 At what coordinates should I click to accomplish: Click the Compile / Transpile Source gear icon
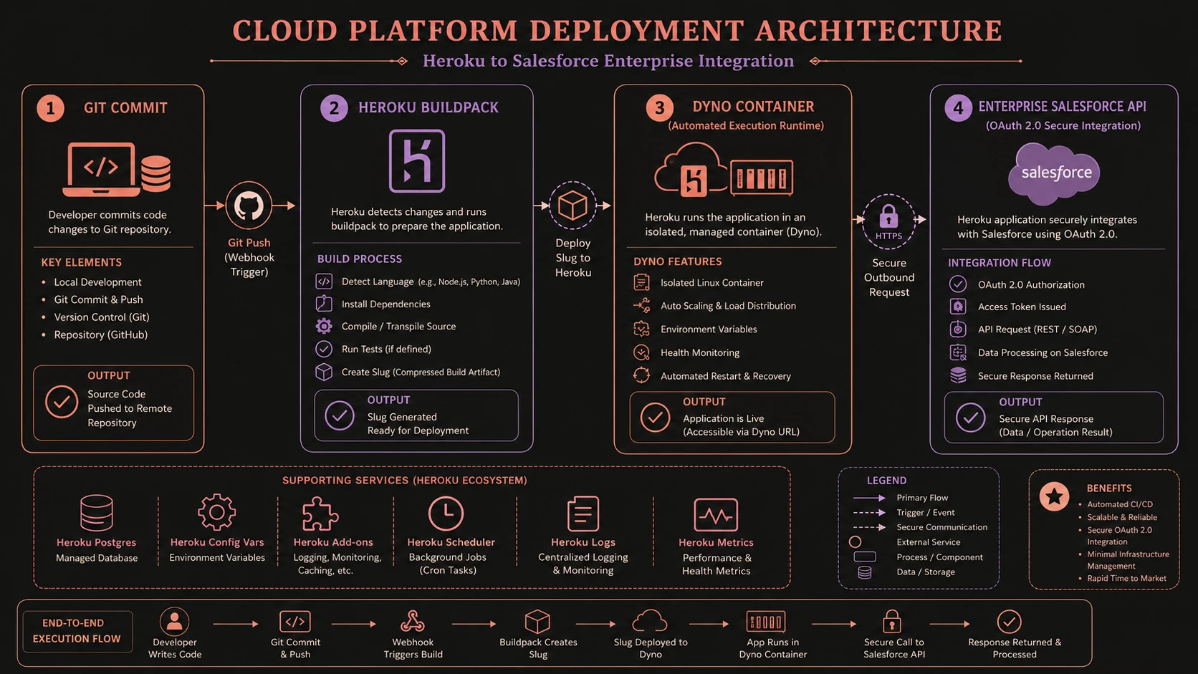coord(324,326)
